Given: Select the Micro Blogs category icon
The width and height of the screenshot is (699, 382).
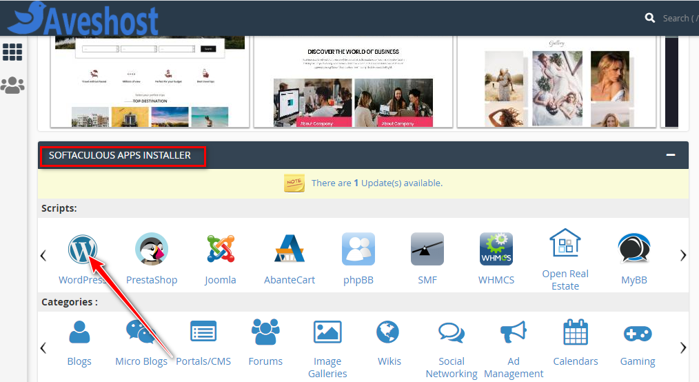Looking at the screenshot, I should click(x=141, y=332).
